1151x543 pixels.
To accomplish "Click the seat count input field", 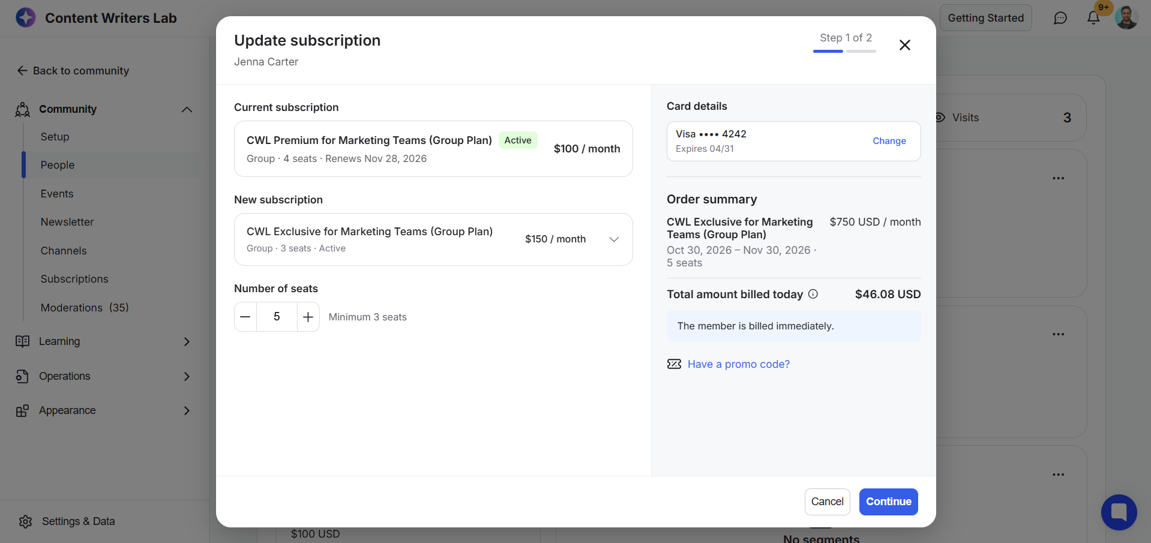I will tap(277, 317).
